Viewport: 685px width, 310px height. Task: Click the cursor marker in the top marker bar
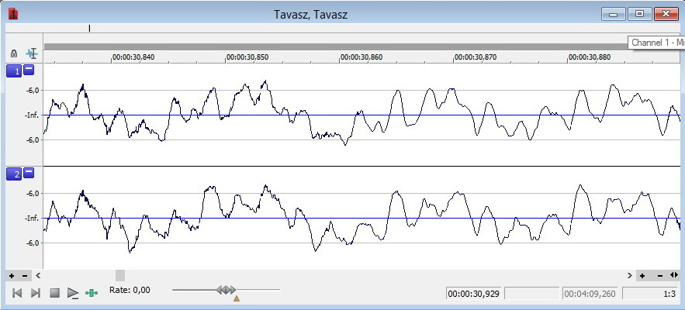89,29
